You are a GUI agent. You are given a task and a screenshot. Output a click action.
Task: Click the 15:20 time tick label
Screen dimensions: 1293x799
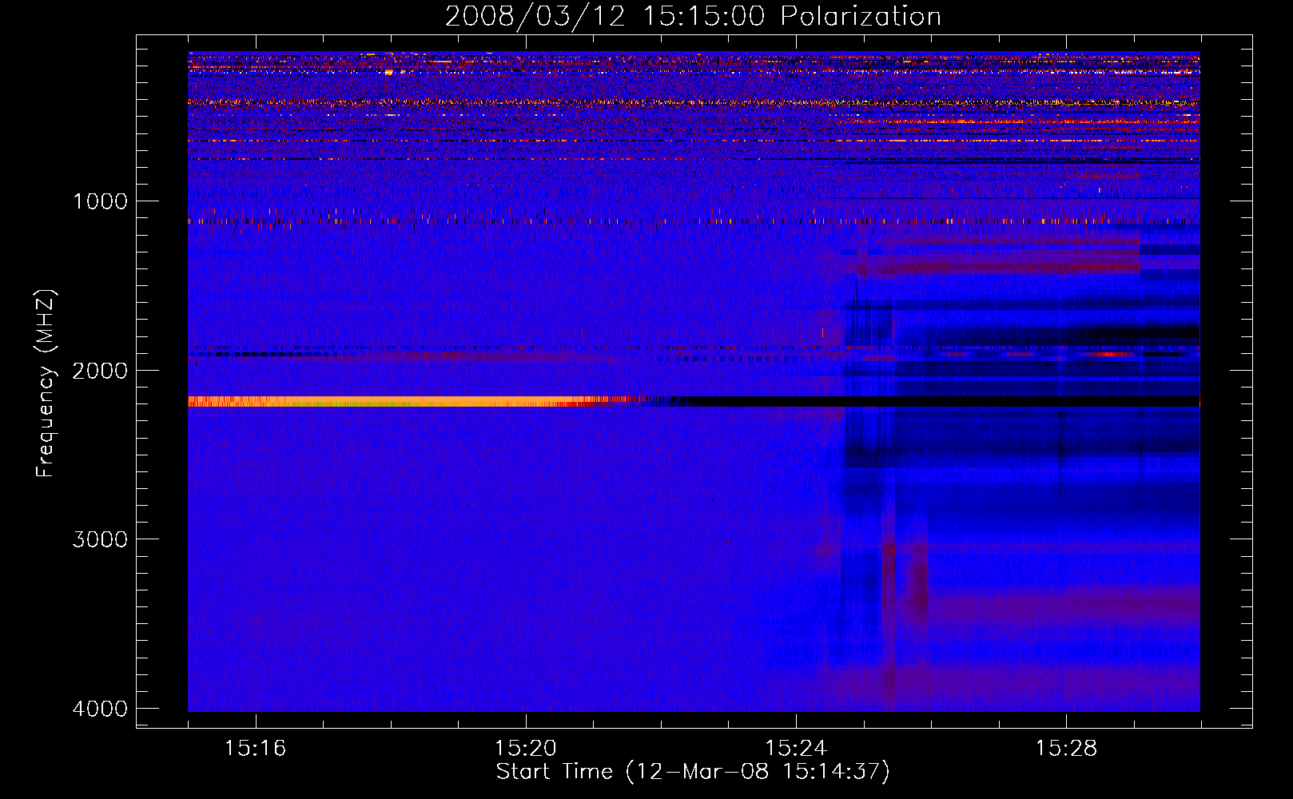[x=526, y=749]
